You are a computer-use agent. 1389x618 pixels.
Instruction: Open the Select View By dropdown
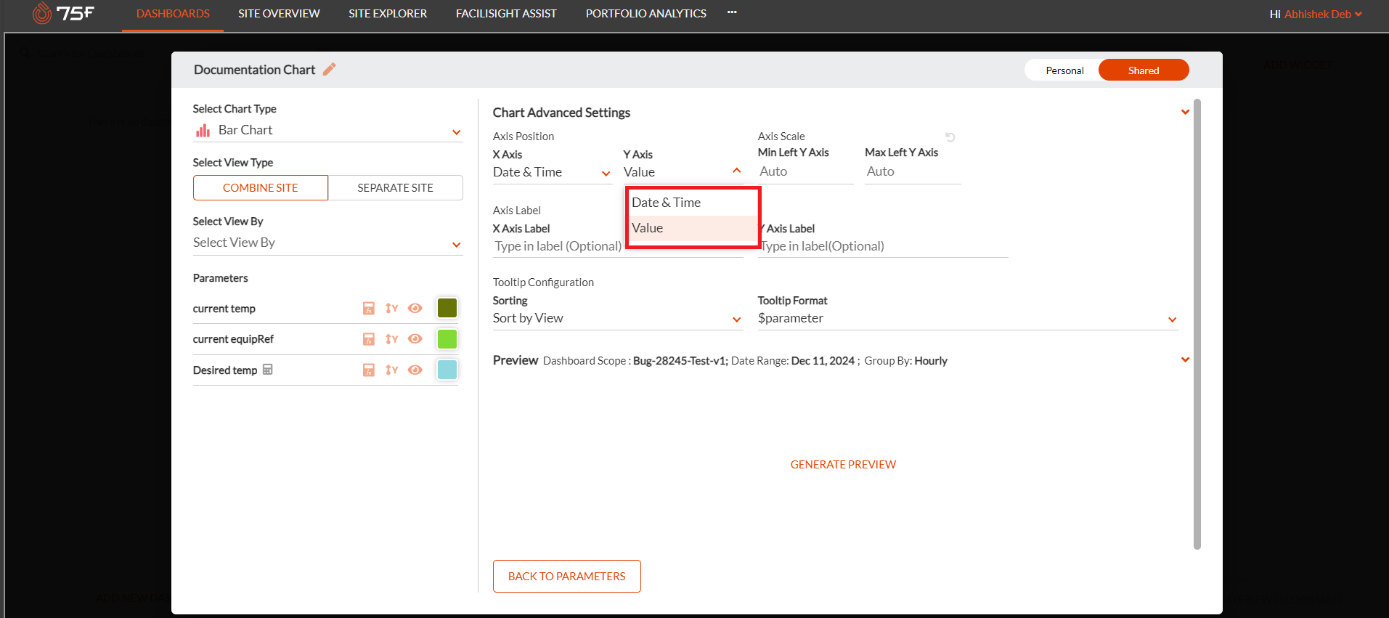(327, 243)
